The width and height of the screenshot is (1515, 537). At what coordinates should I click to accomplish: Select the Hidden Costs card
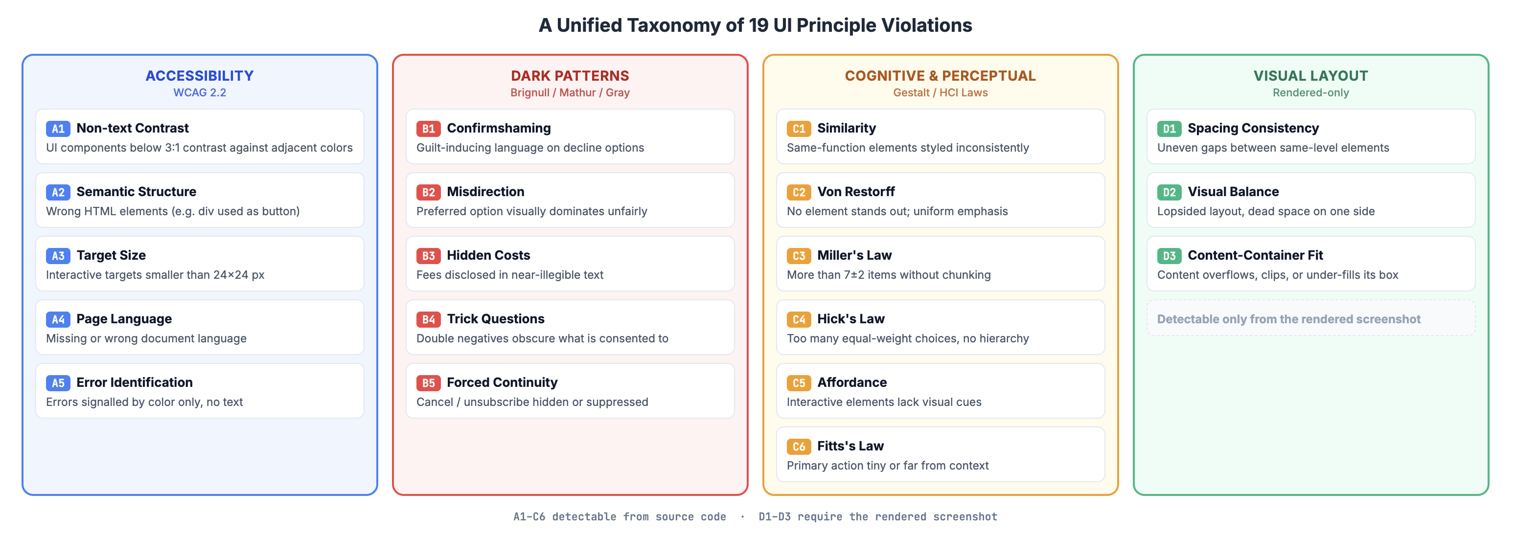570,264
